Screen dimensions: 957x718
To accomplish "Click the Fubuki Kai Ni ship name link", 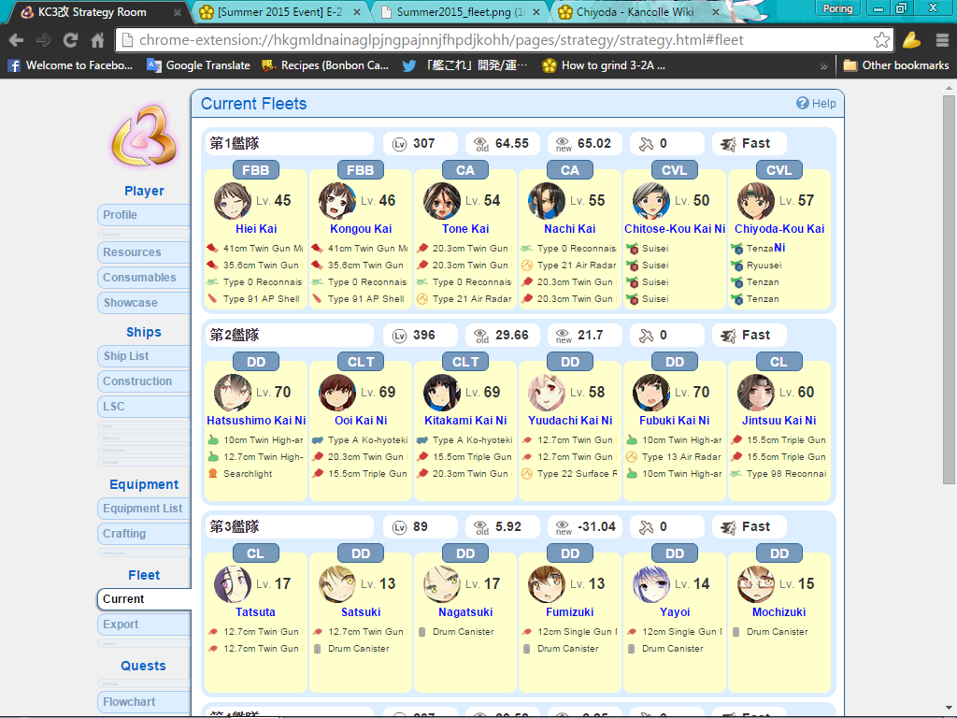I will (675, 421).
